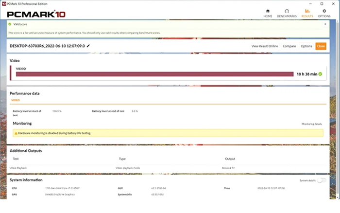
Task: Click the Time value 2022-06-10 12:07
Action: [x=271, y=188]
